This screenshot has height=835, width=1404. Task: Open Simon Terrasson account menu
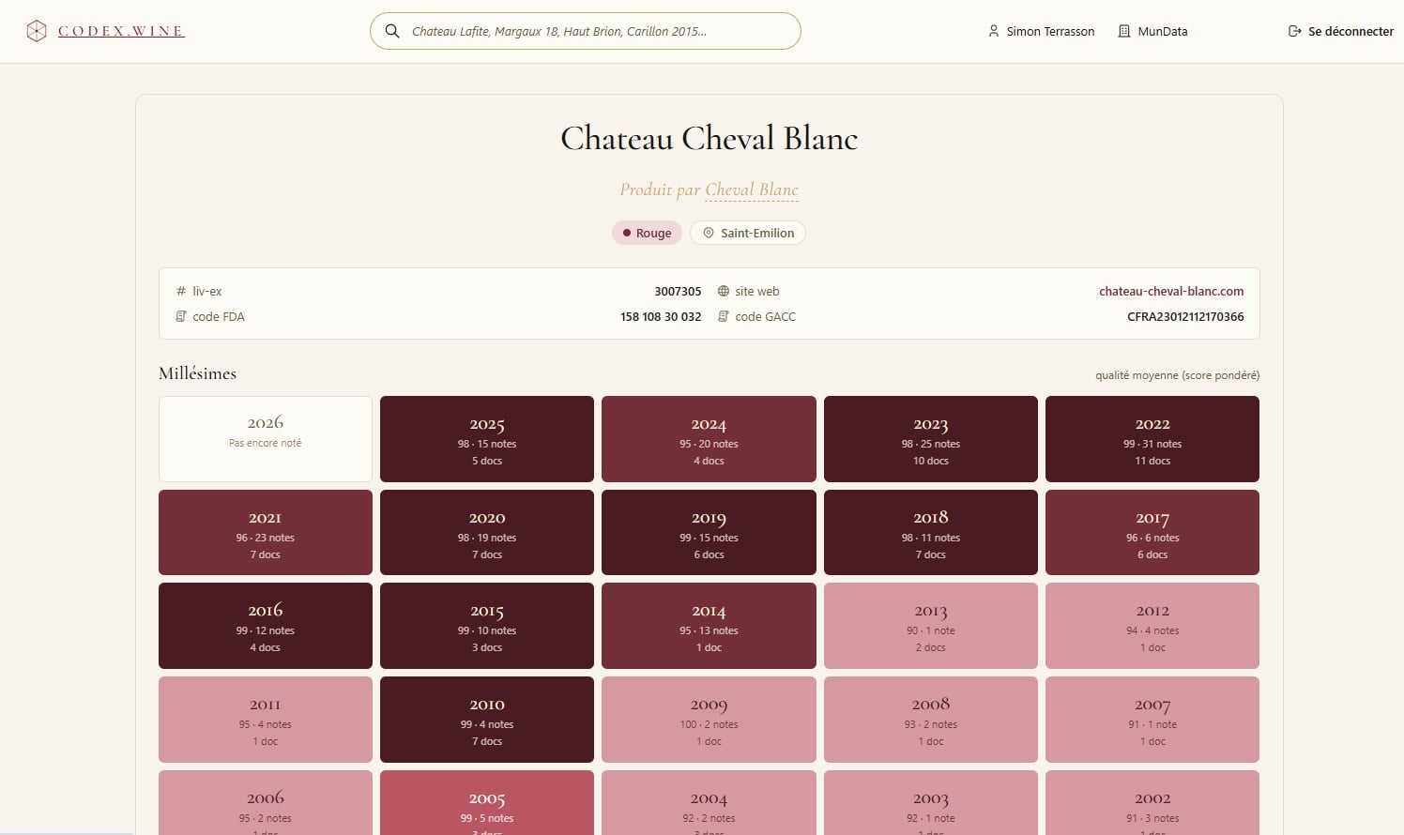[x=1042, y=31]
